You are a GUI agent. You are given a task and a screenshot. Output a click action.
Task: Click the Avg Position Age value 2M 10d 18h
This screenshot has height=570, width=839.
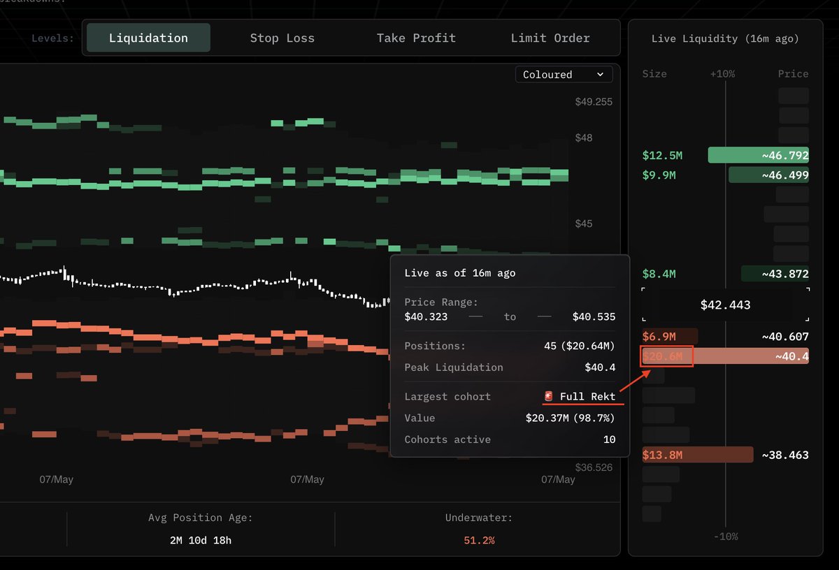(x=201, y=540)
